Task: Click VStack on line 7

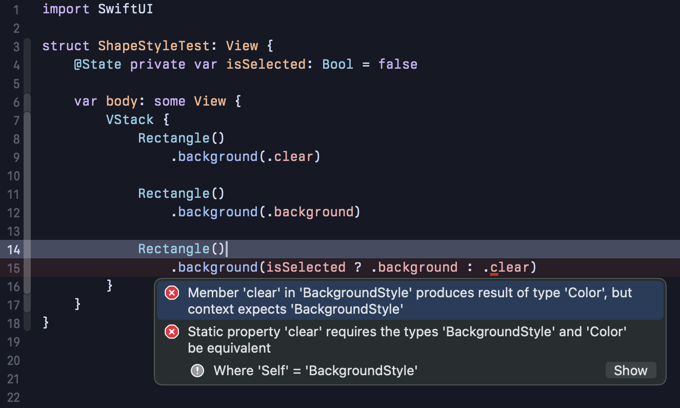Action: click(130, 119)
